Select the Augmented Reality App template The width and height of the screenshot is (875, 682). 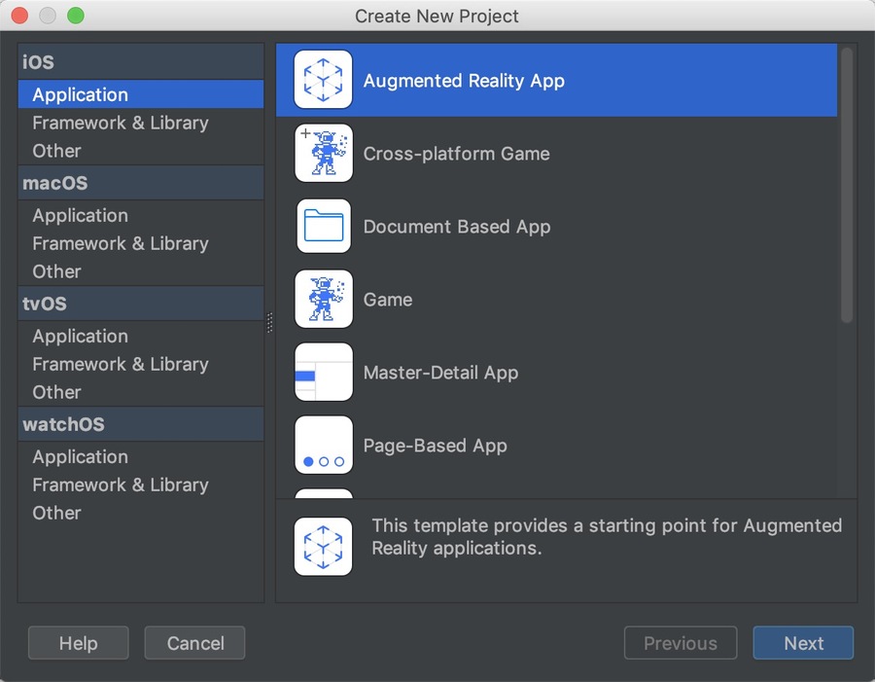556,80
